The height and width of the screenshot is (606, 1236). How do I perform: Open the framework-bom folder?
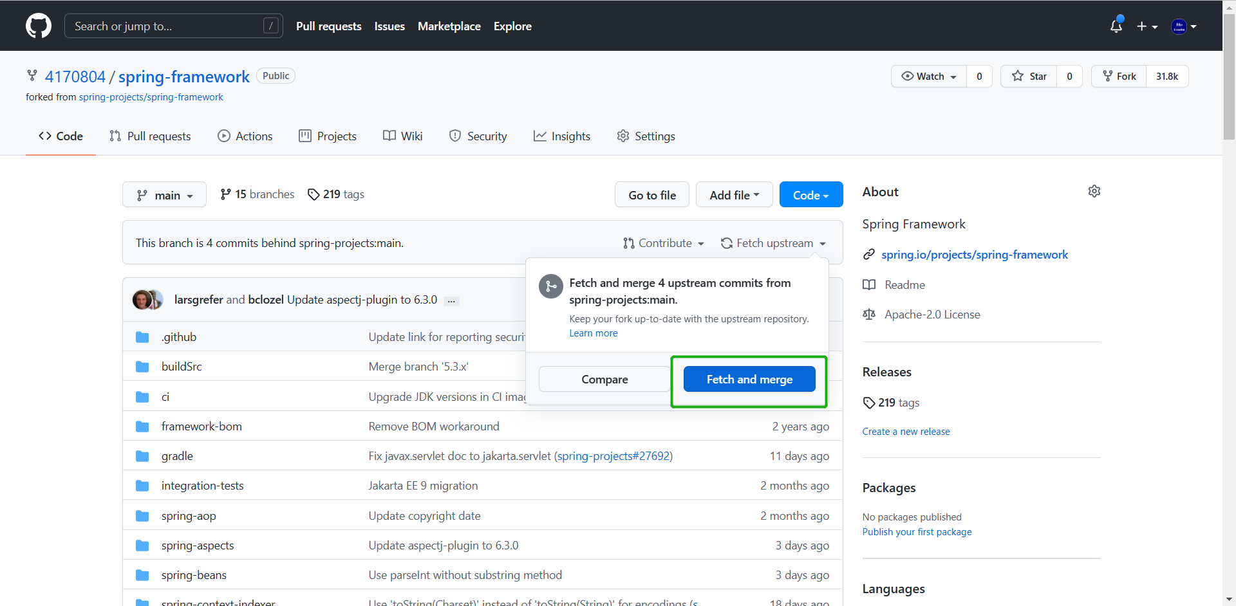tap(201, 427)
